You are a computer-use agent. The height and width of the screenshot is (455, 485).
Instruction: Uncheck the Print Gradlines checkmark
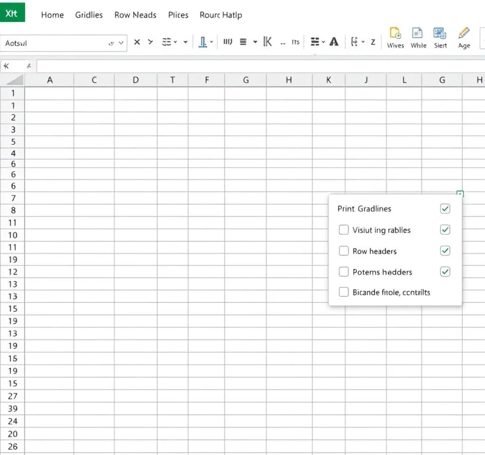point(445,209)
